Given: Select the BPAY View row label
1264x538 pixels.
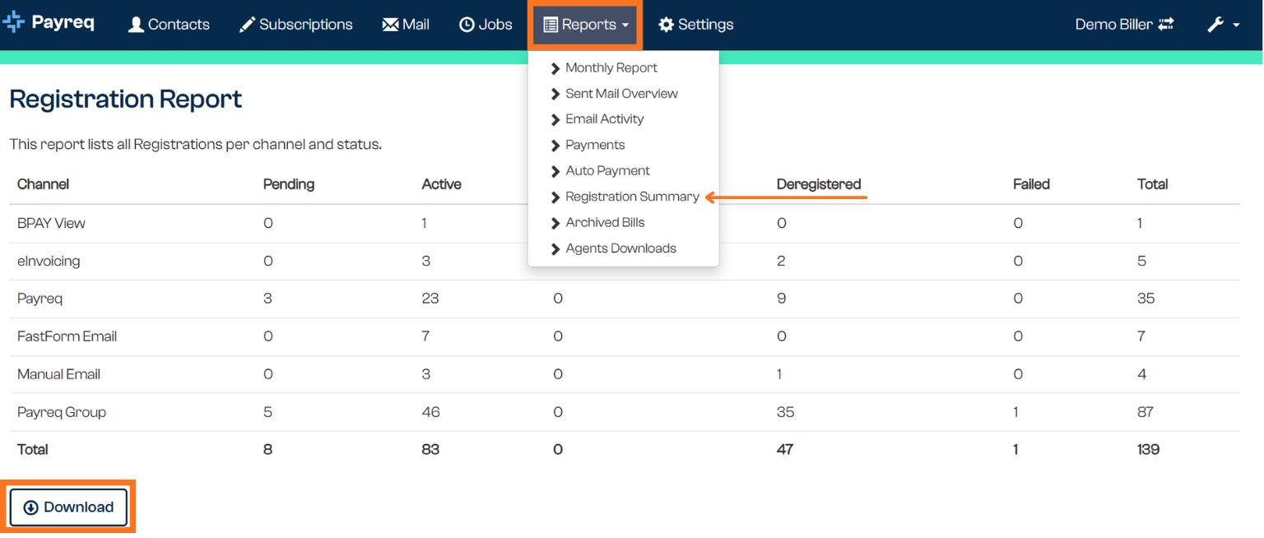Looking at the screenshot, I should (51, 223).
